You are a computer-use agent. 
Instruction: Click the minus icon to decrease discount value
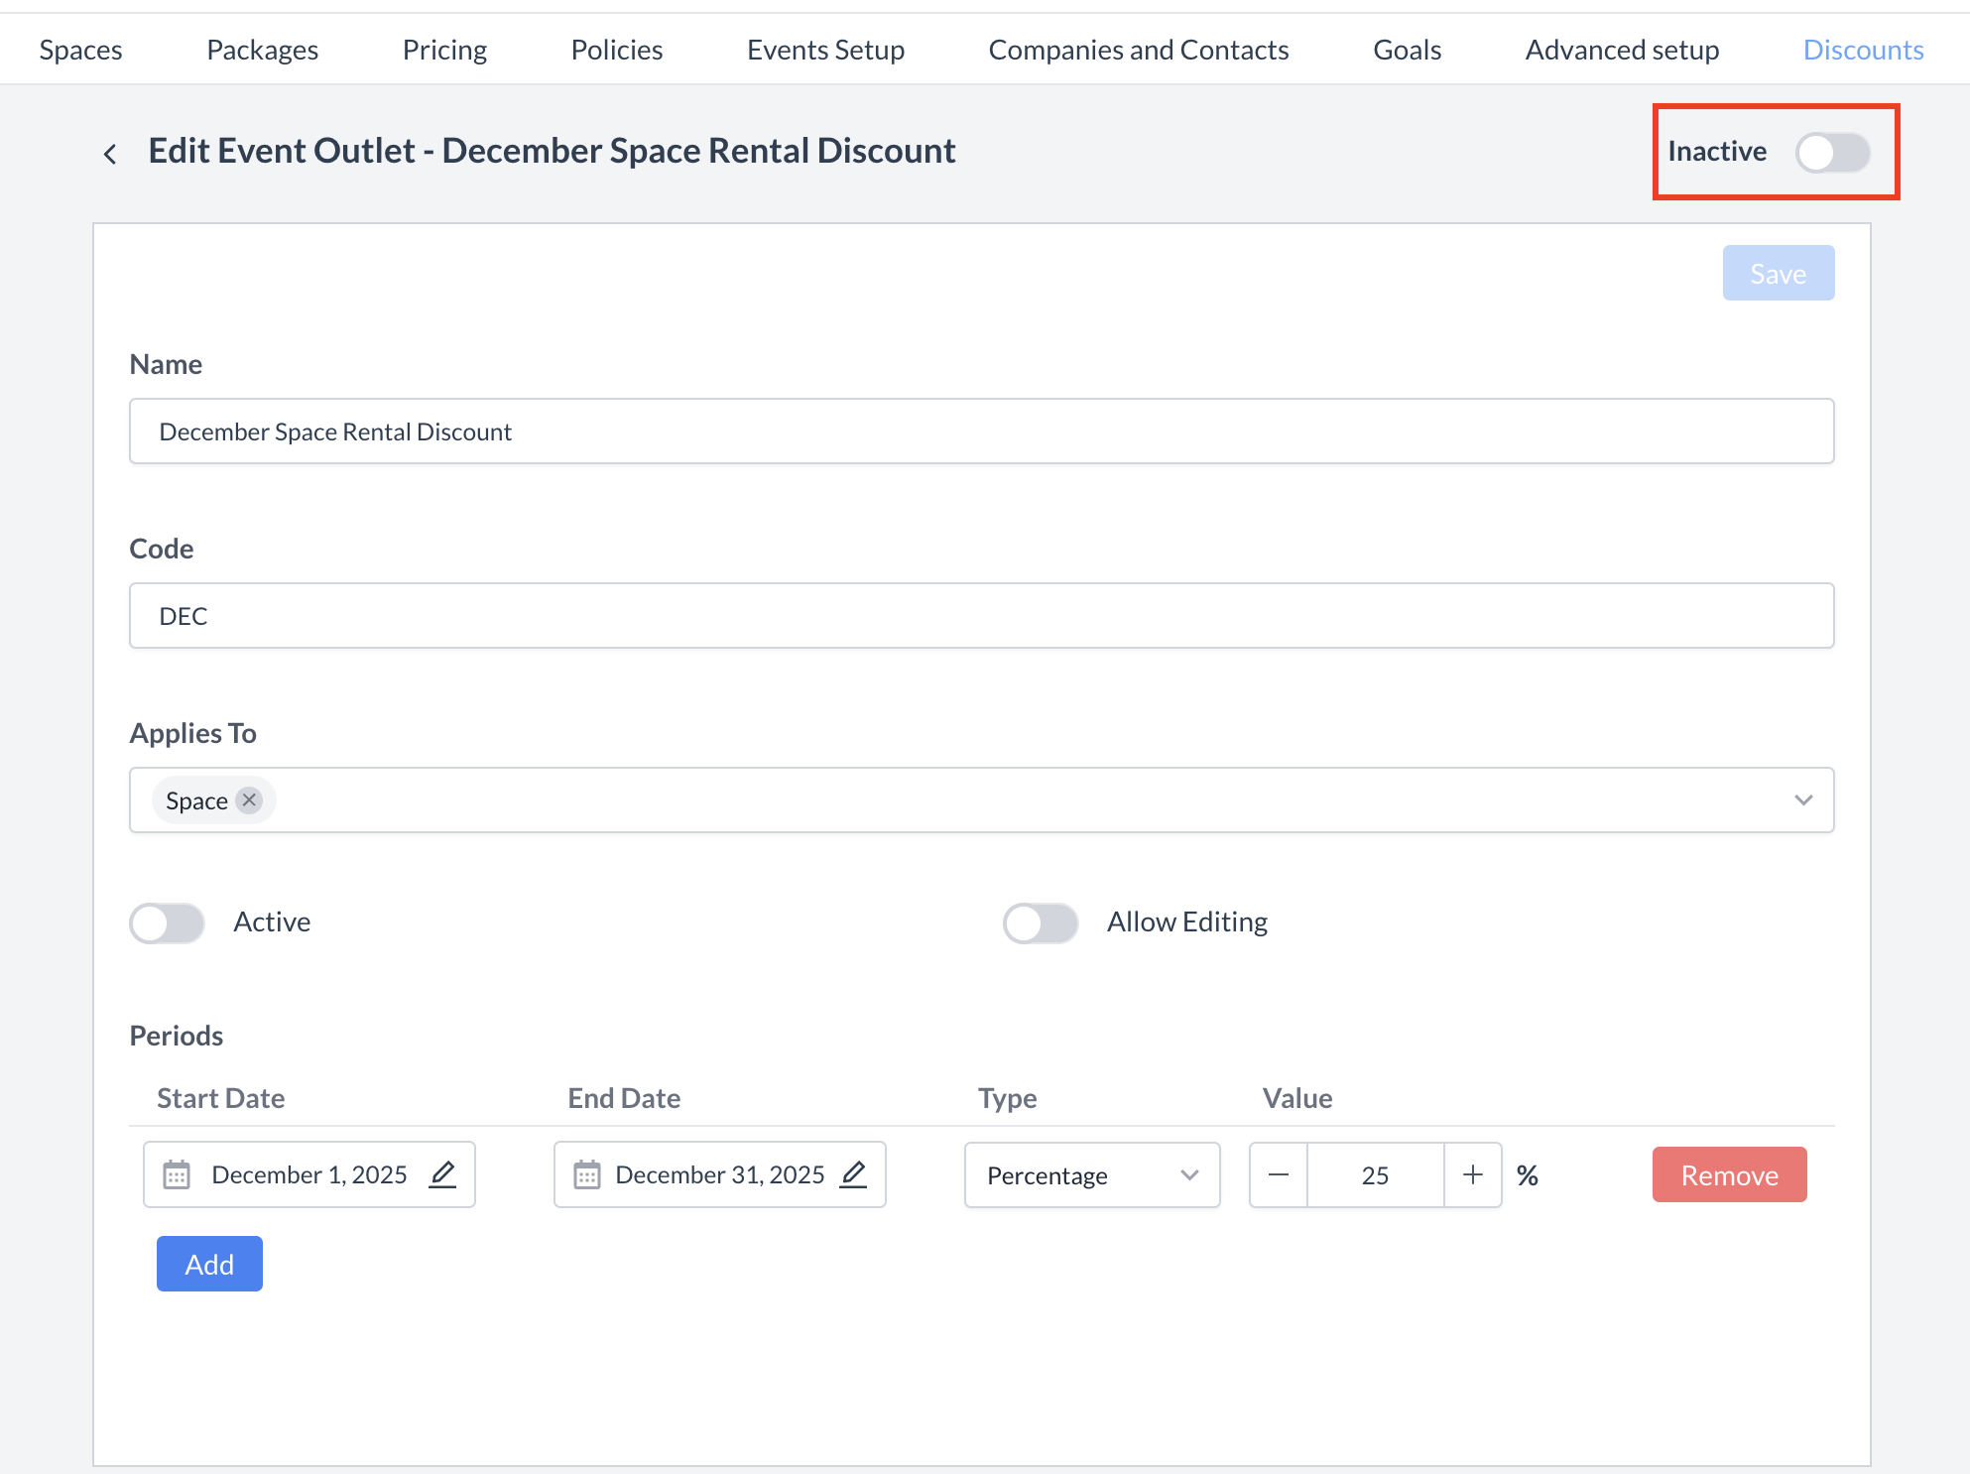[x=1278, y=1174]
